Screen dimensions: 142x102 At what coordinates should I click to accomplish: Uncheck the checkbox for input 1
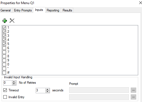[4, 28]
